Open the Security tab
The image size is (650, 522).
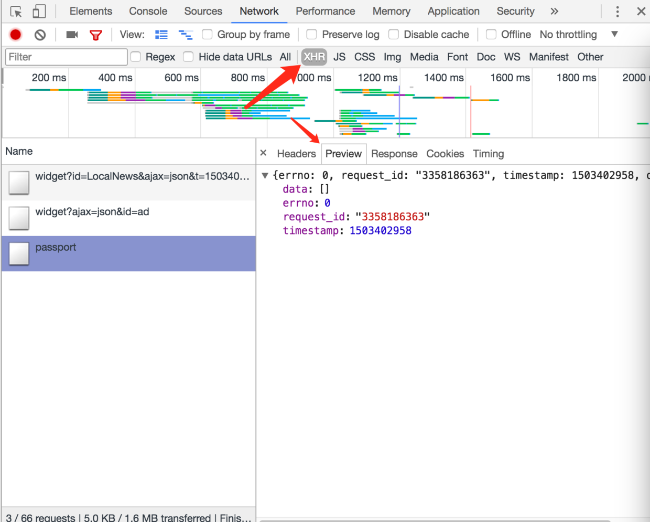(x=515, y=11)
